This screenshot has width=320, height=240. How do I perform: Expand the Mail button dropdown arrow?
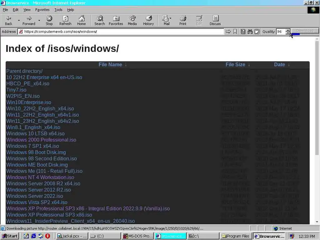click(x=170, y=18)
